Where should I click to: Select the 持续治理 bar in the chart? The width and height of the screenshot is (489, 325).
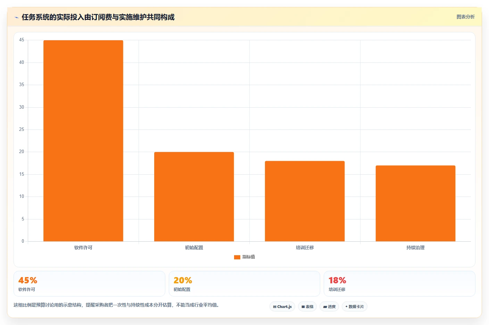415,203
